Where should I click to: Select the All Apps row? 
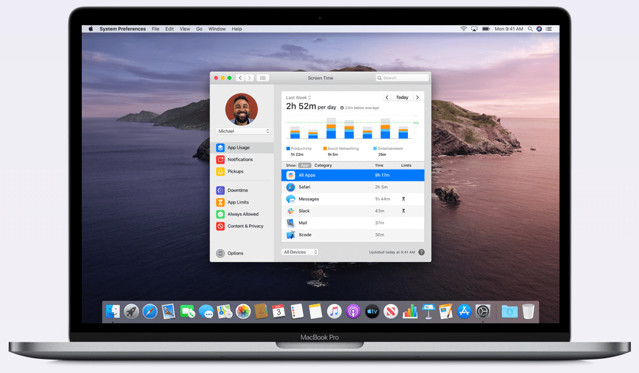point(353,175)
